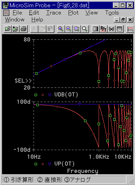Viewport: 135px width, 185px height.
Task: Click the Zoom Fit magnifier icon
Action: (x=85, y=29)
